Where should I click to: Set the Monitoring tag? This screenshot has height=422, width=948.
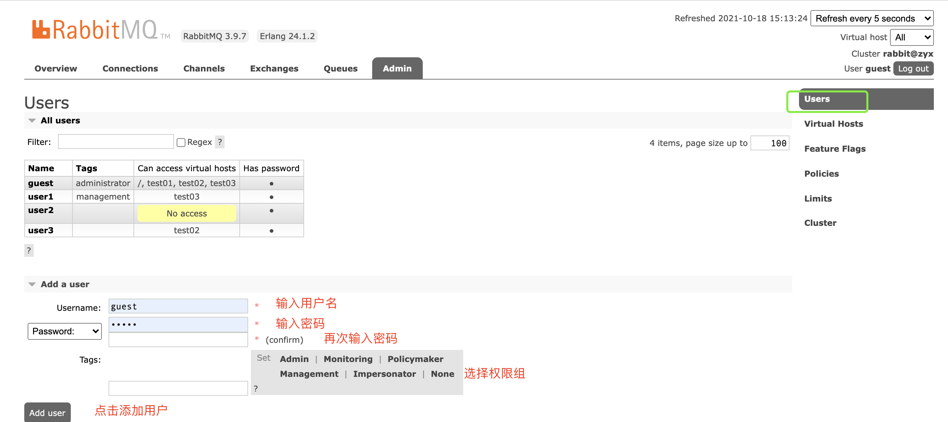pyautogui.click(x=348, y=359)
